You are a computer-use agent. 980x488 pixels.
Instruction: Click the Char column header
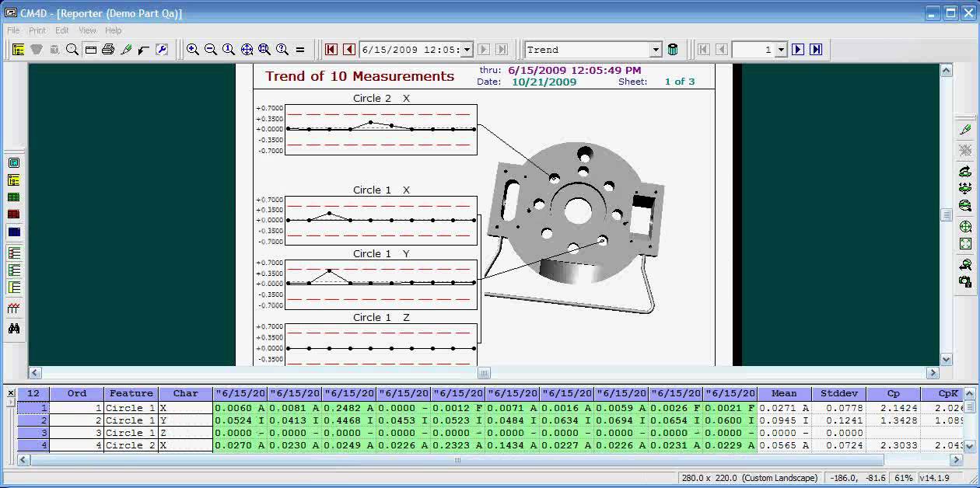(186, 394)
